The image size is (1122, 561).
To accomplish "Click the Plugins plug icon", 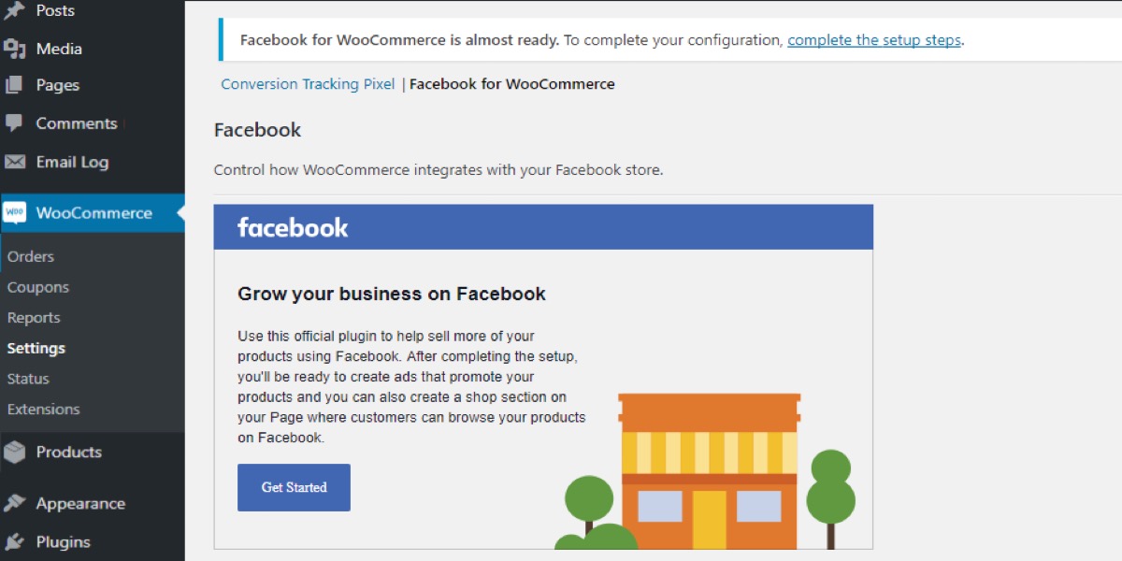I will pos(14,541).
